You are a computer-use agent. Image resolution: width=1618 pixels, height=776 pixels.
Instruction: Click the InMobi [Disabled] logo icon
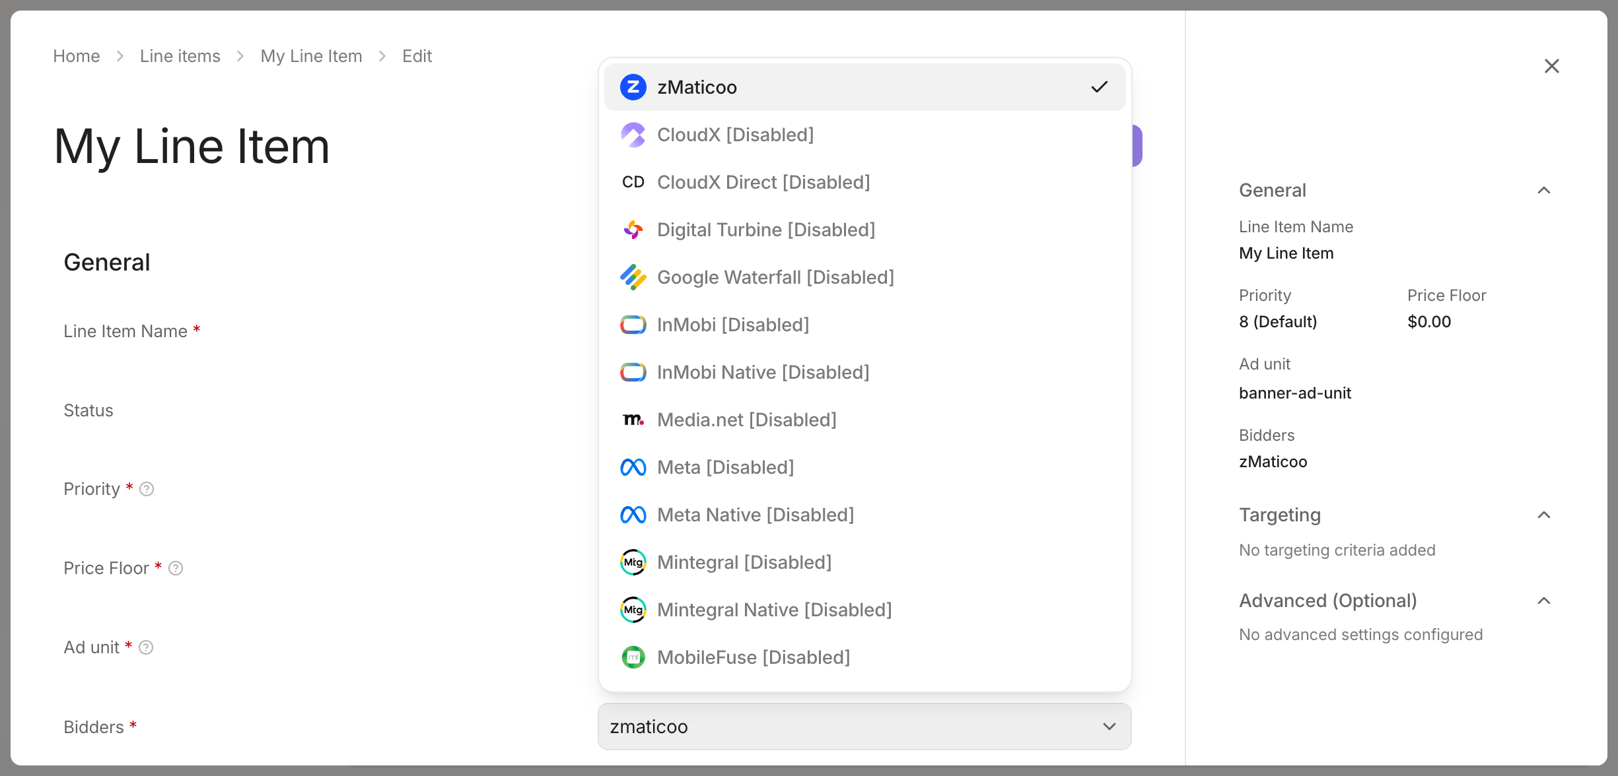[x=633, y=325]
